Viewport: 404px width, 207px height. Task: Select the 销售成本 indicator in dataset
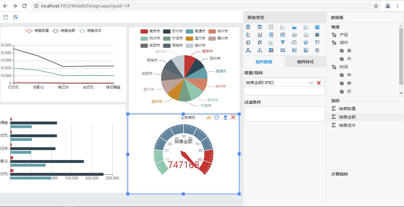tap(347, 125)
